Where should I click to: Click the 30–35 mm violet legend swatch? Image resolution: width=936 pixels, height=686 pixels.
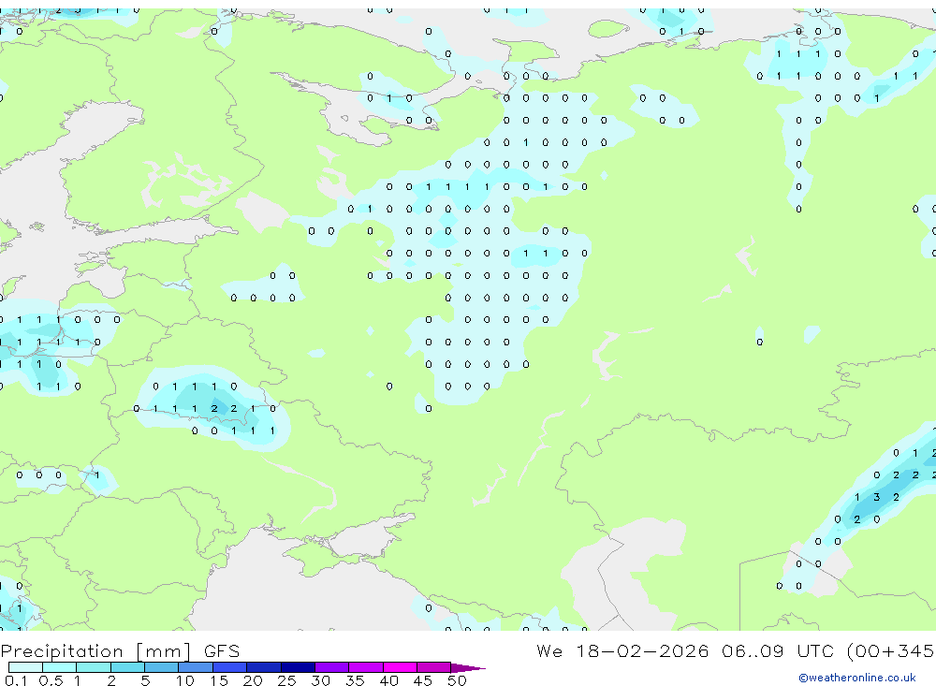point(332,667)
